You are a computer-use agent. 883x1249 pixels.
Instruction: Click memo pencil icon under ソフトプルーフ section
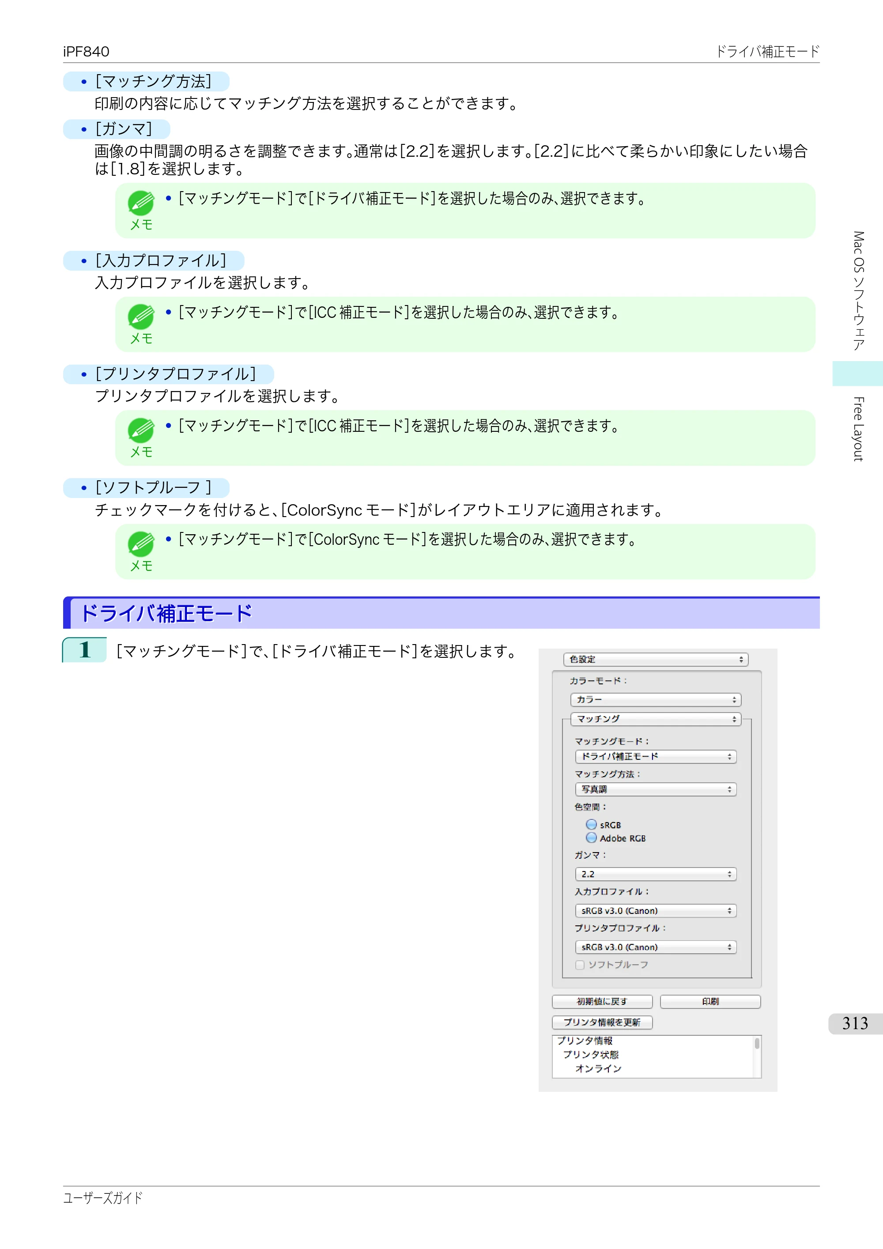click(x=141, y=544)
